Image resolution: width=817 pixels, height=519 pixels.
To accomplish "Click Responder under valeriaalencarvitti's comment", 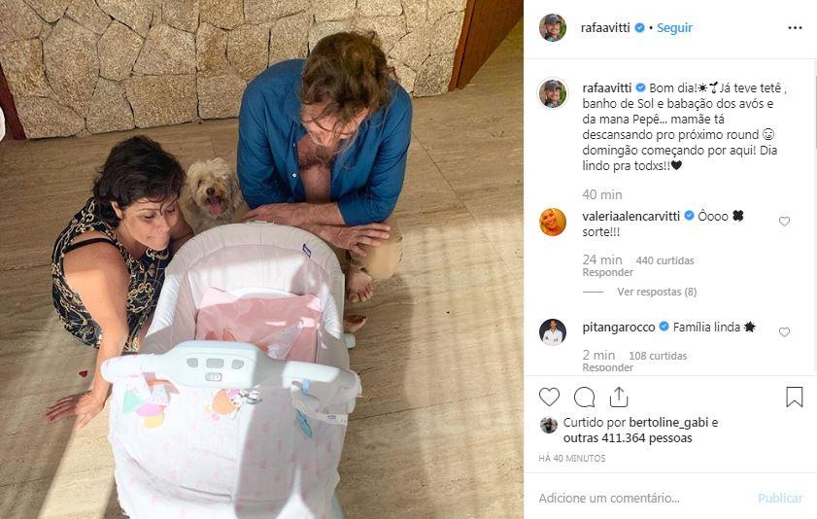I will pyautogui.click(x=607, y=273).
